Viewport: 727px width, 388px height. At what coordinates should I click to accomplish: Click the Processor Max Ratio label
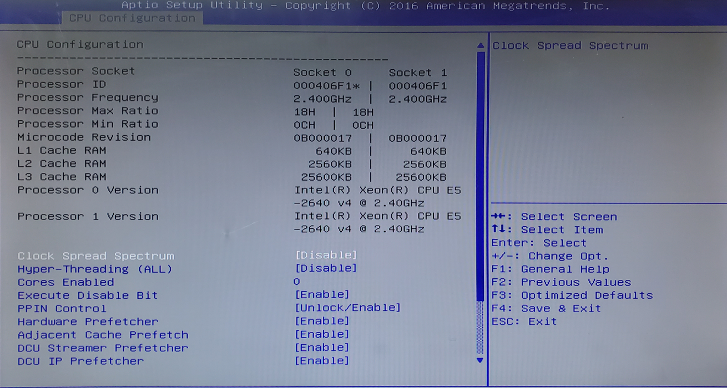pos(87,111)
